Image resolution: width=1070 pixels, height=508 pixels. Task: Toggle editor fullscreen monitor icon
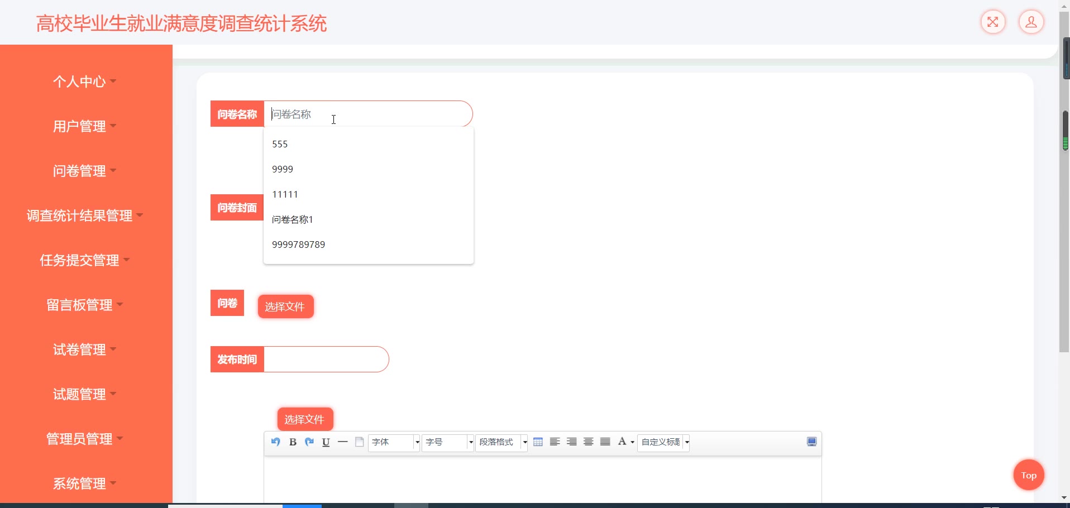[812, 442]
